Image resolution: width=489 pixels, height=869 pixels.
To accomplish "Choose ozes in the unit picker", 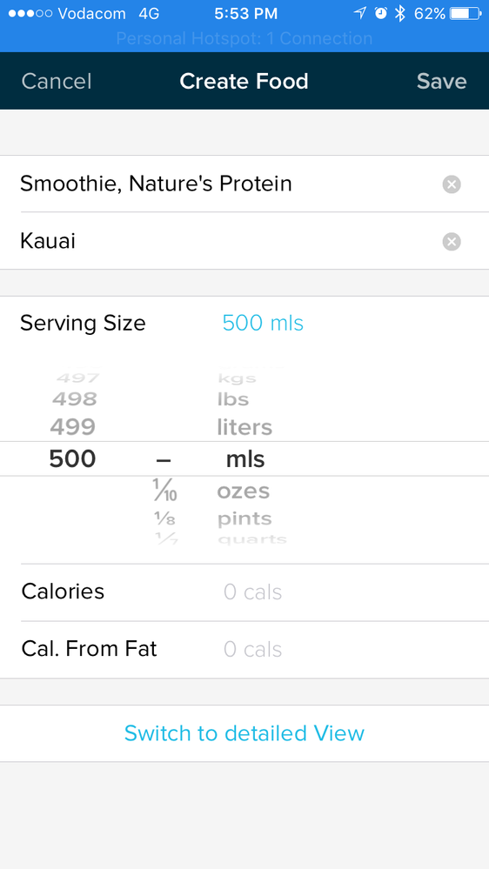I will (x=244, y=491).
